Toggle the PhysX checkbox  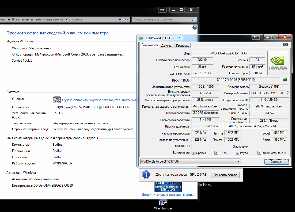click(237, 153)
